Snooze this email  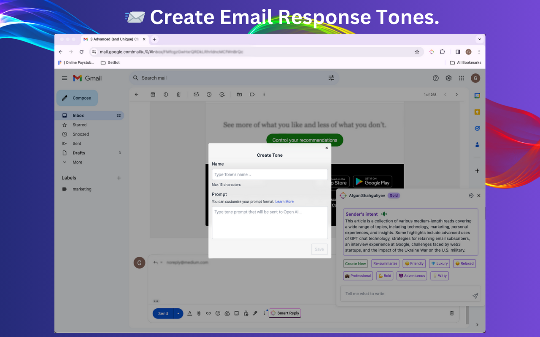click(x=209, y=94)
